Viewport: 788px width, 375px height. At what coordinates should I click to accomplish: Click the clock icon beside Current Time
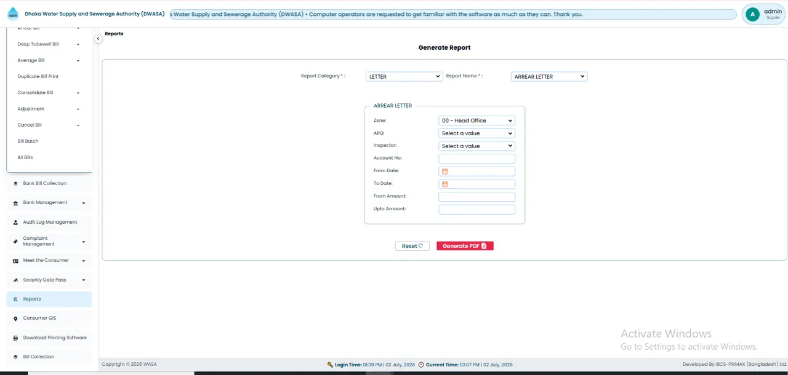click(421, 365)
